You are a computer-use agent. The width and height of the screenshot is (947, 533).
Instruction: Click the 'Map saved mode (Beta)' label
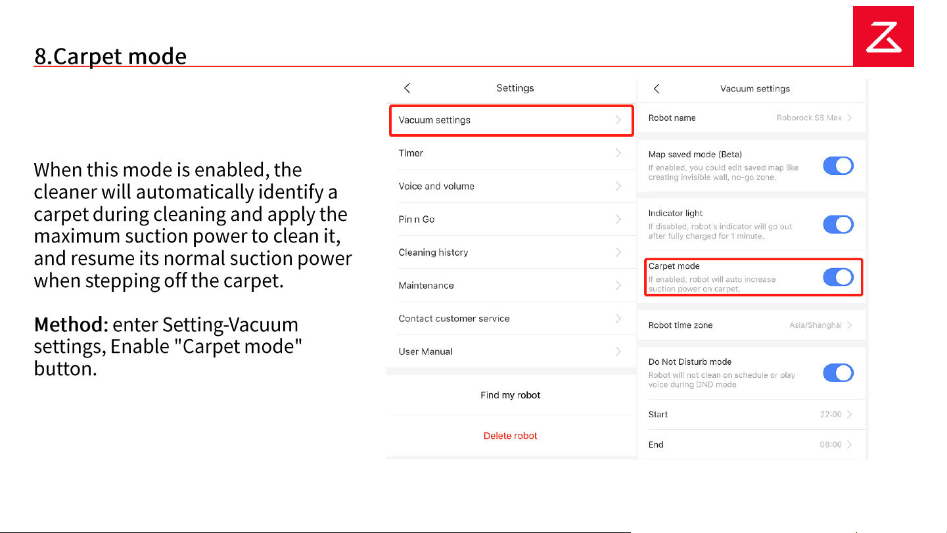tap(695, 154)
